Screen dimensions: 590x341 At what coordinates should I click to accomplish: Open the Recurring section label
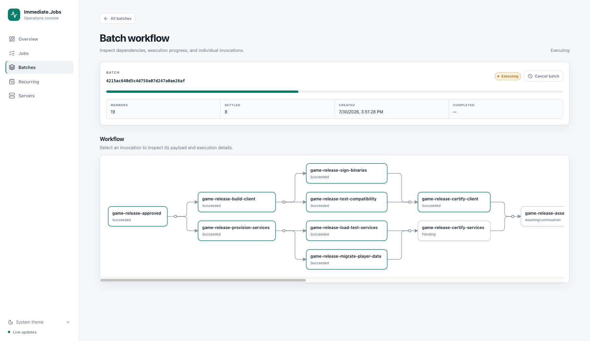(x=29, y=82)
